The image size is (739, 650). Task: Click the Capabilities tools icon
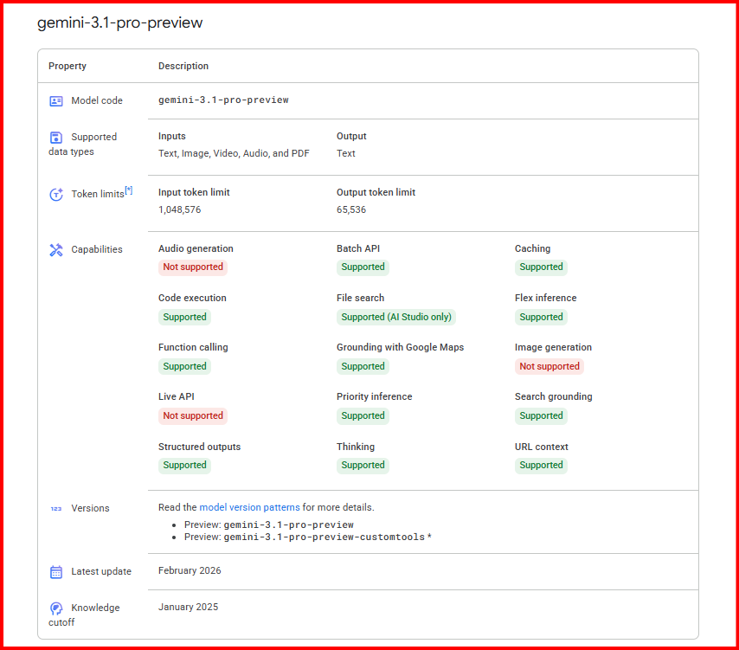point(56,250)
